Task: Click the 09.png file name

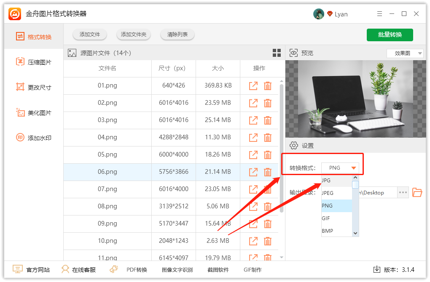Action: (x=107, y=223)
